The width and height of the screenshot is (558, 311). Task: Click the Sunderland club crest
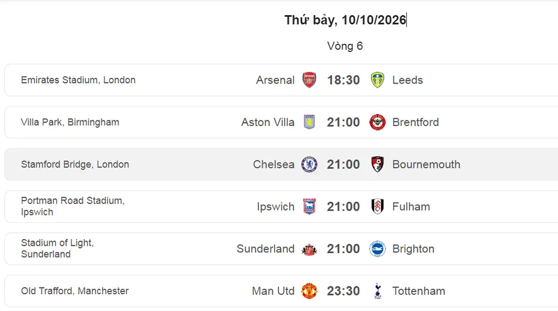(x=309, y=250)
